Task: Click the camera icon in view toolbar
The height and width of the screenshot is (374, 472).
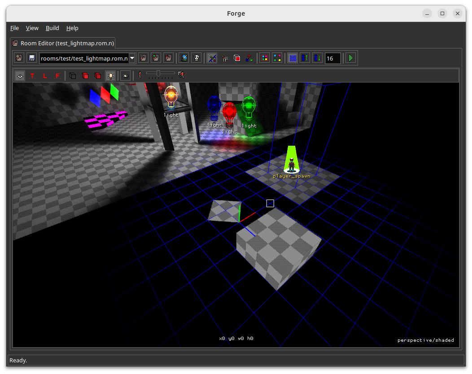Action: 126,76
